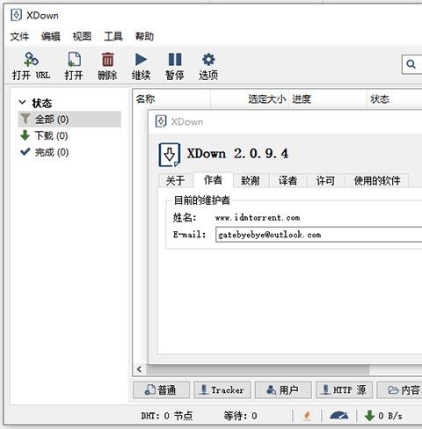Switch to the 使用的软件 tab
Image resolution: width=422 pixels, height=429 pixels.
click(377, 180)
